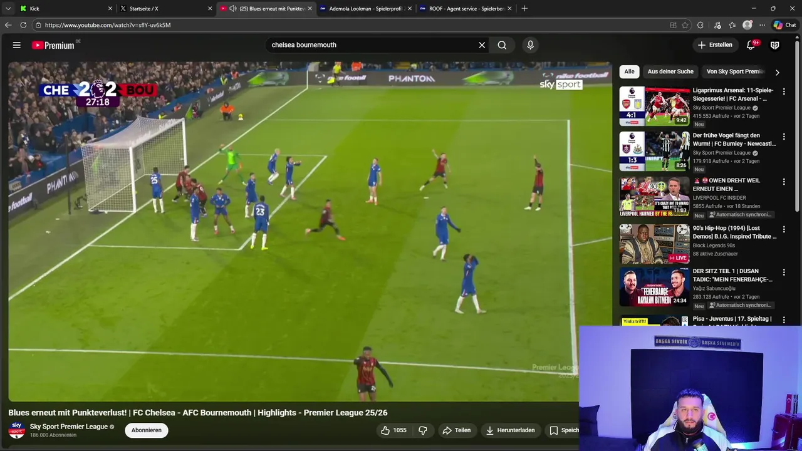Open the browser extensions puzzle icon
The width and height of the screenshot is (802, 451).
click(x=700, y=25)
